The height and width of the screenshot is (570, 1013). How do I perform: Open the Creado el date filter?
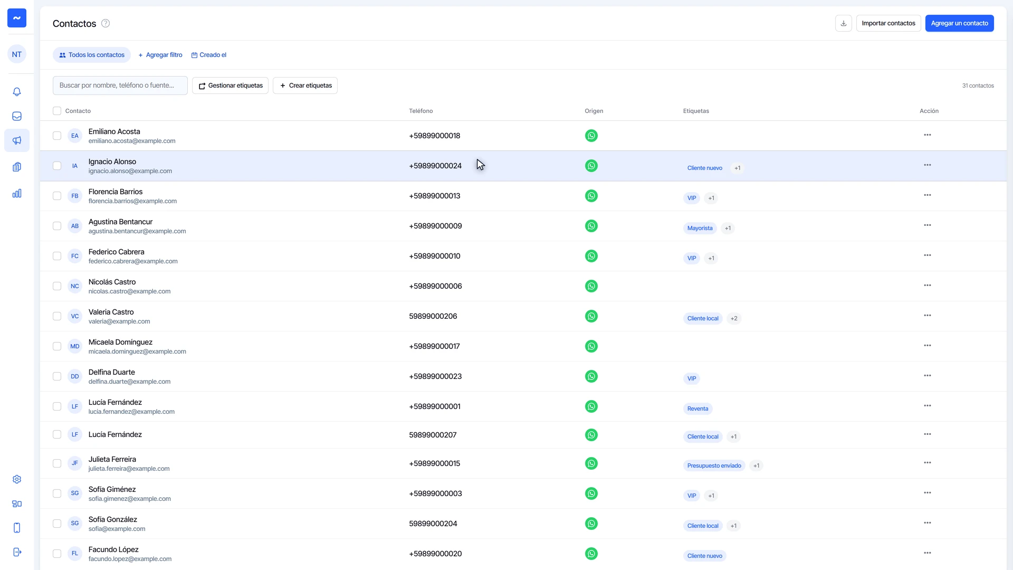[208, 55]
